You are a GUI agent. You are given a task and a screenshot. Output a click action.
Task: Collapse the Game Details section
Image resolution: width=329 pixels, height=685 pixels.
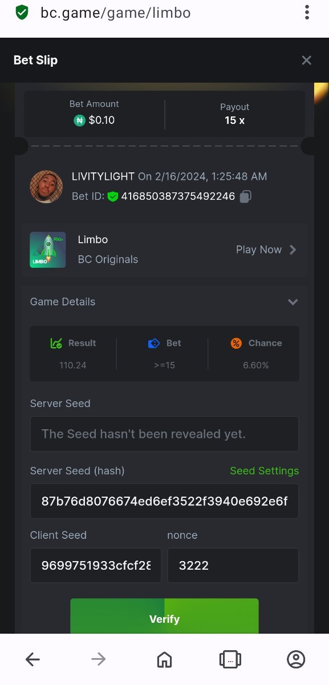293,302
